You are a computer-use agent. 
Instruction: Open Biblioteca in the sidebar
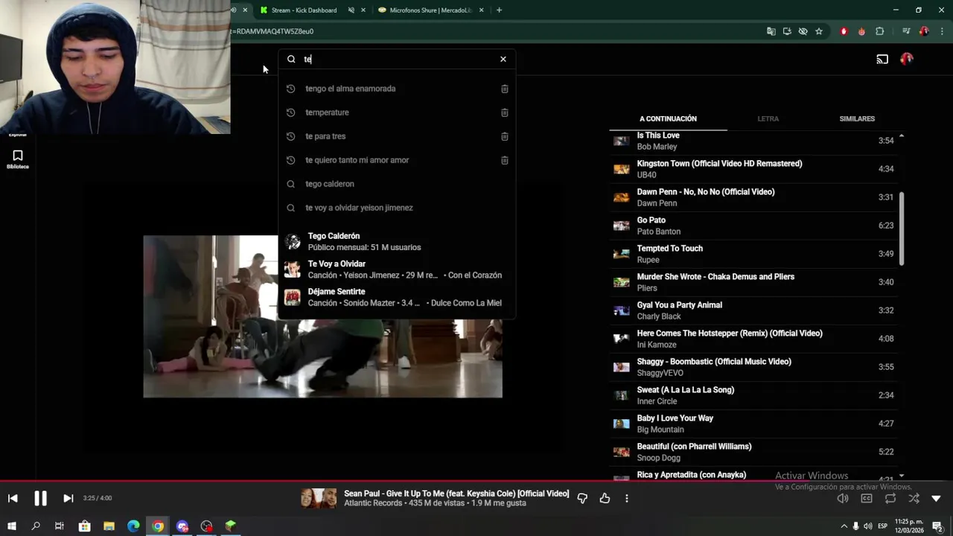pos(18,159)
